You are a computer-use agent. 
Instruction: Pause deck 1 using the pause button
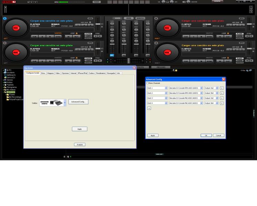[42, 37]
